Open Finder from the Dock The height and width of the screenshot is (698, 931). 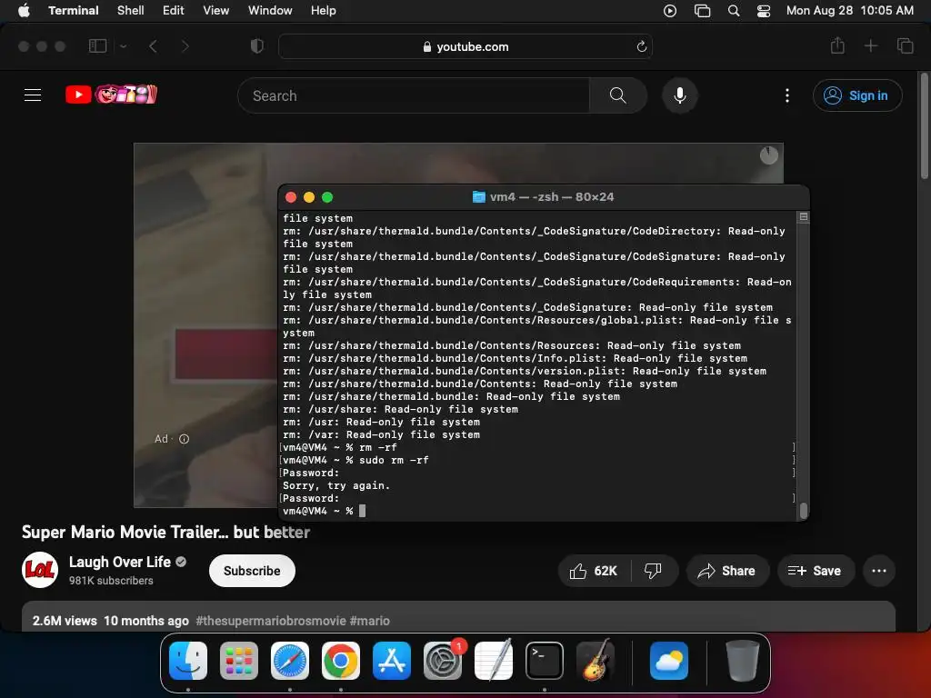click(x=188, y=661)
